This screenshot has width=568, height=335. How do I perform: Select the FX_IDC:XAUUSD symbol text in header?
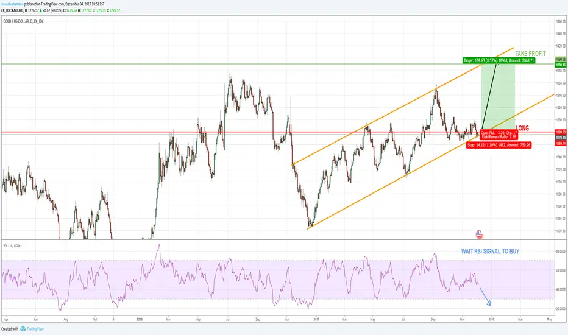13,10
